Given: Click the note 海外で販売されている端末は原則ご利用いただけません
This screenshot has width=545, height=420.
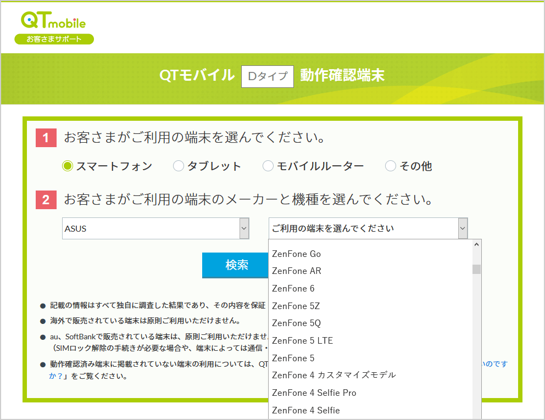Looking at the screenshot, I should (x=145, y=320).
